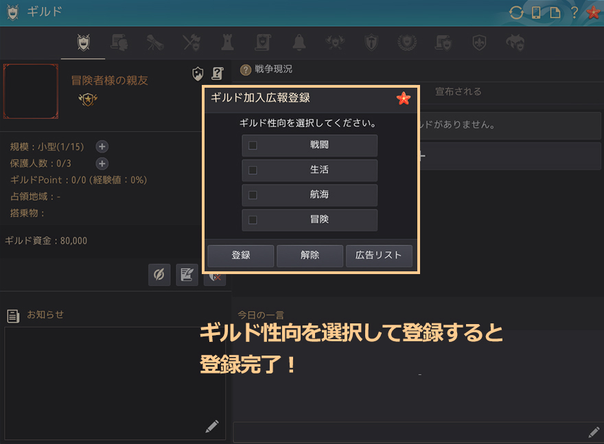Check the 戦闘 guild tendency checkbox
604x444 pixels.
click(x=253, y=145)
